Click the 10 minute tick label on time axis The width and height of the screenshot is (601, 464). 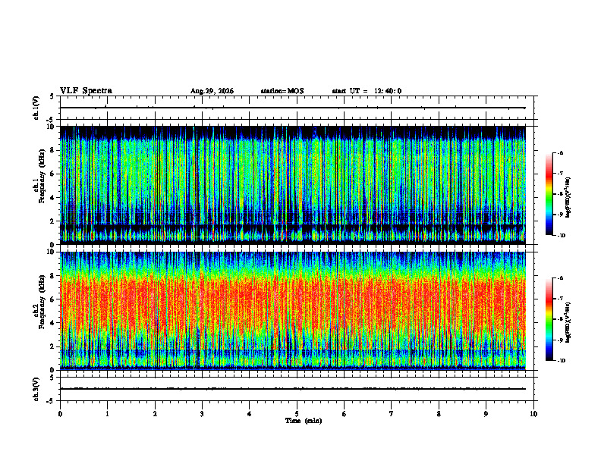point(533,414)
